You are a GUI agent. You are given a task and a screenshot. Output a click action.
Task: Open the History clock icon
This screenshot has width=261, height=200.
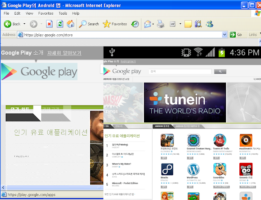[135, 24]
